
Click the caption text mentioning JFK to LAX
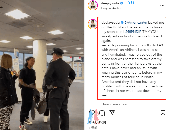pyautogui.click(x=132, y=45)
